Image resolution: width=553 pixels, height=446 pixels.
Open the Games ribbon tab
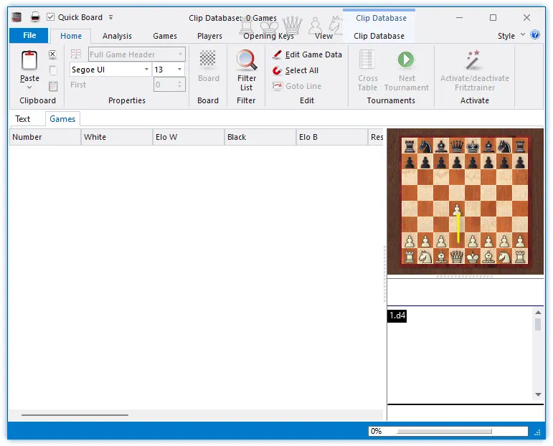[x=165, y=36]
